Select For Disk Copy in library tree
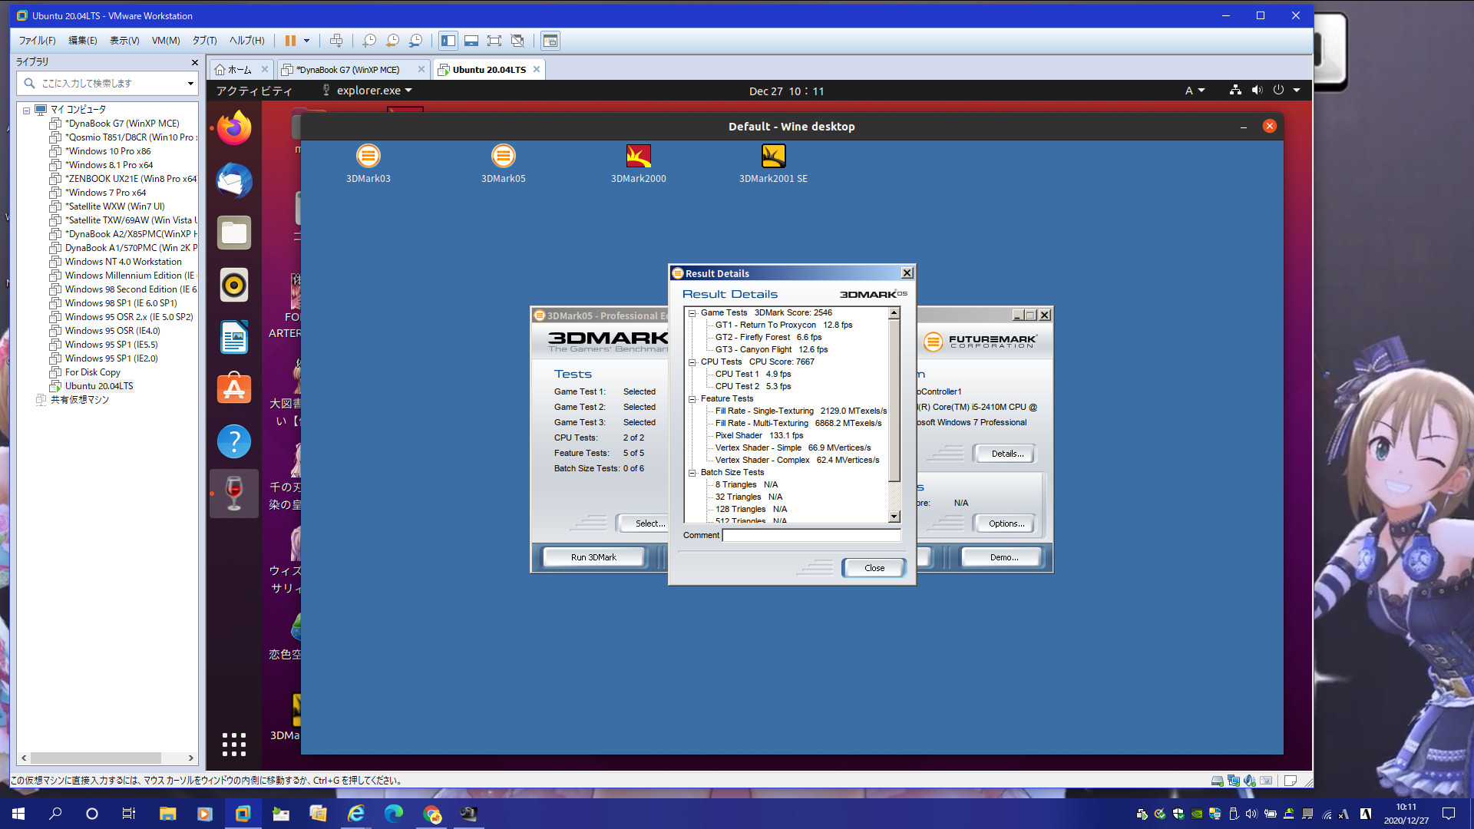The image size is (1474, 829). tap(93, 372)
